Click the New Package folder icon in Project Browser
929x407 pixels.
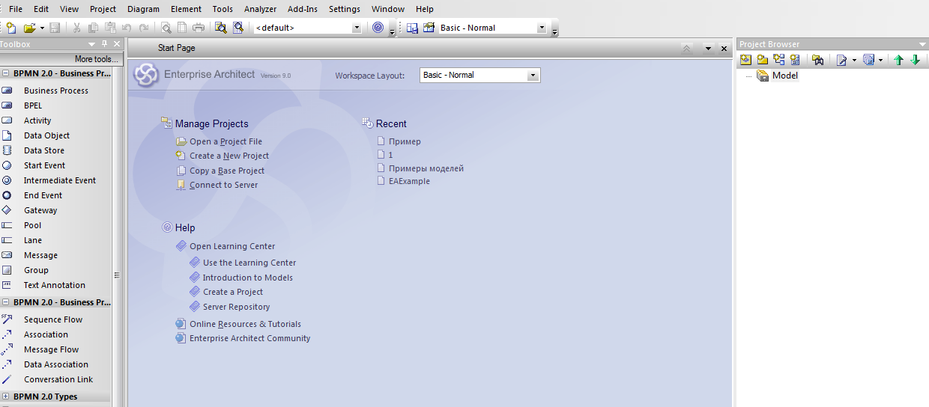click(762, 60)
